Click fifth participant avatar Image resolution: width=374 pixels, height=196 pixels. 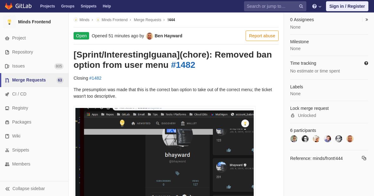[339, 139]
